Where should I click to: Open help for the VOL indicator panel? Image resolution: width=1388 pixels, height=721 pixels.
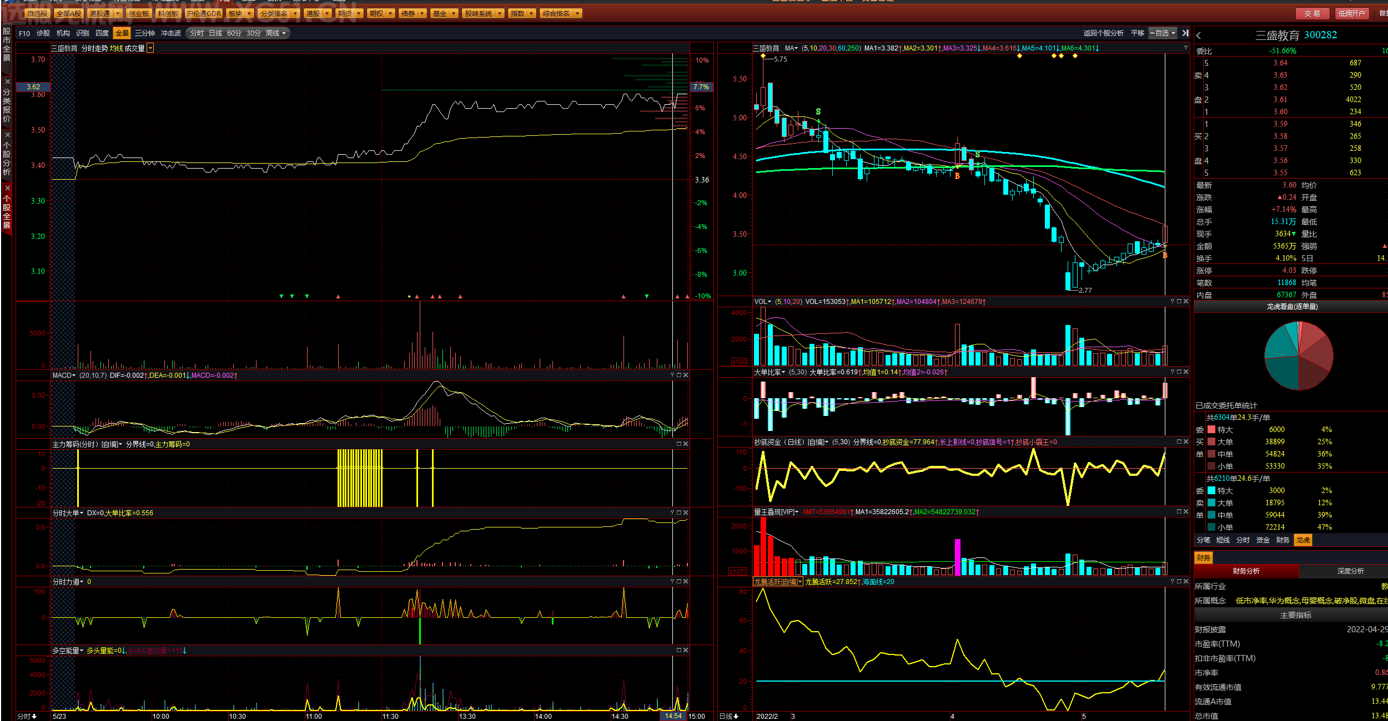(1173, 302)
